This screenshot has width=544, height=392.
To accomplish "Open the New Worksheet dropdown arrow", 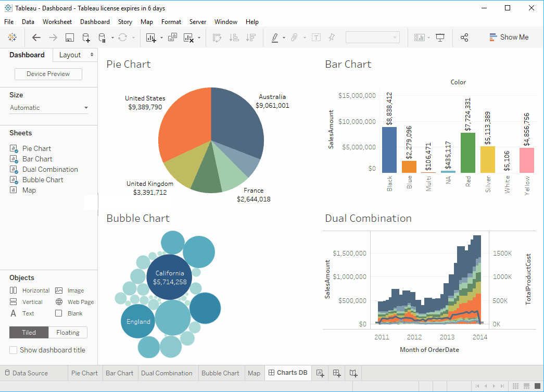I will point(161,37).
